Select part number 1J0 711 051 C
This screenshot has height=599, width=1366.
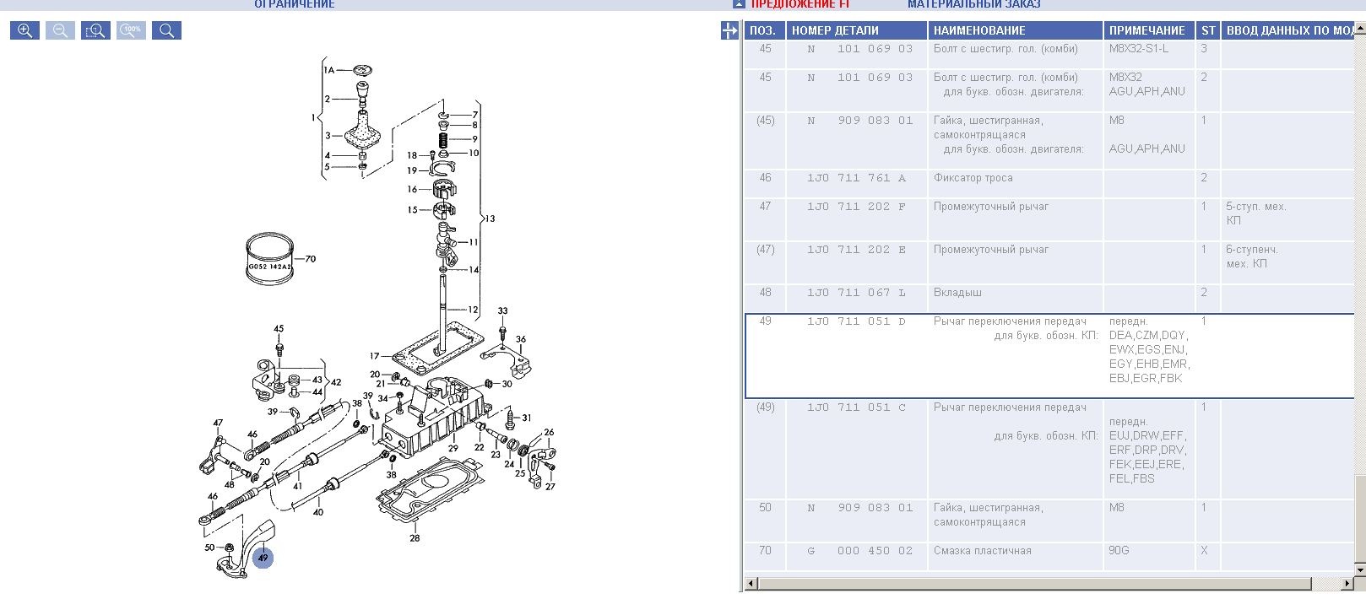pyautogui.click(x=856, y=407)
